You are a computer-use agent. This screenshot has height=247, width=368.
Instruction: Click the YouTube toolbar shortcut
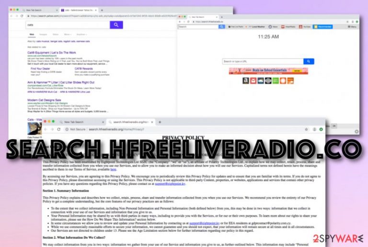click(x=305, y=27)
